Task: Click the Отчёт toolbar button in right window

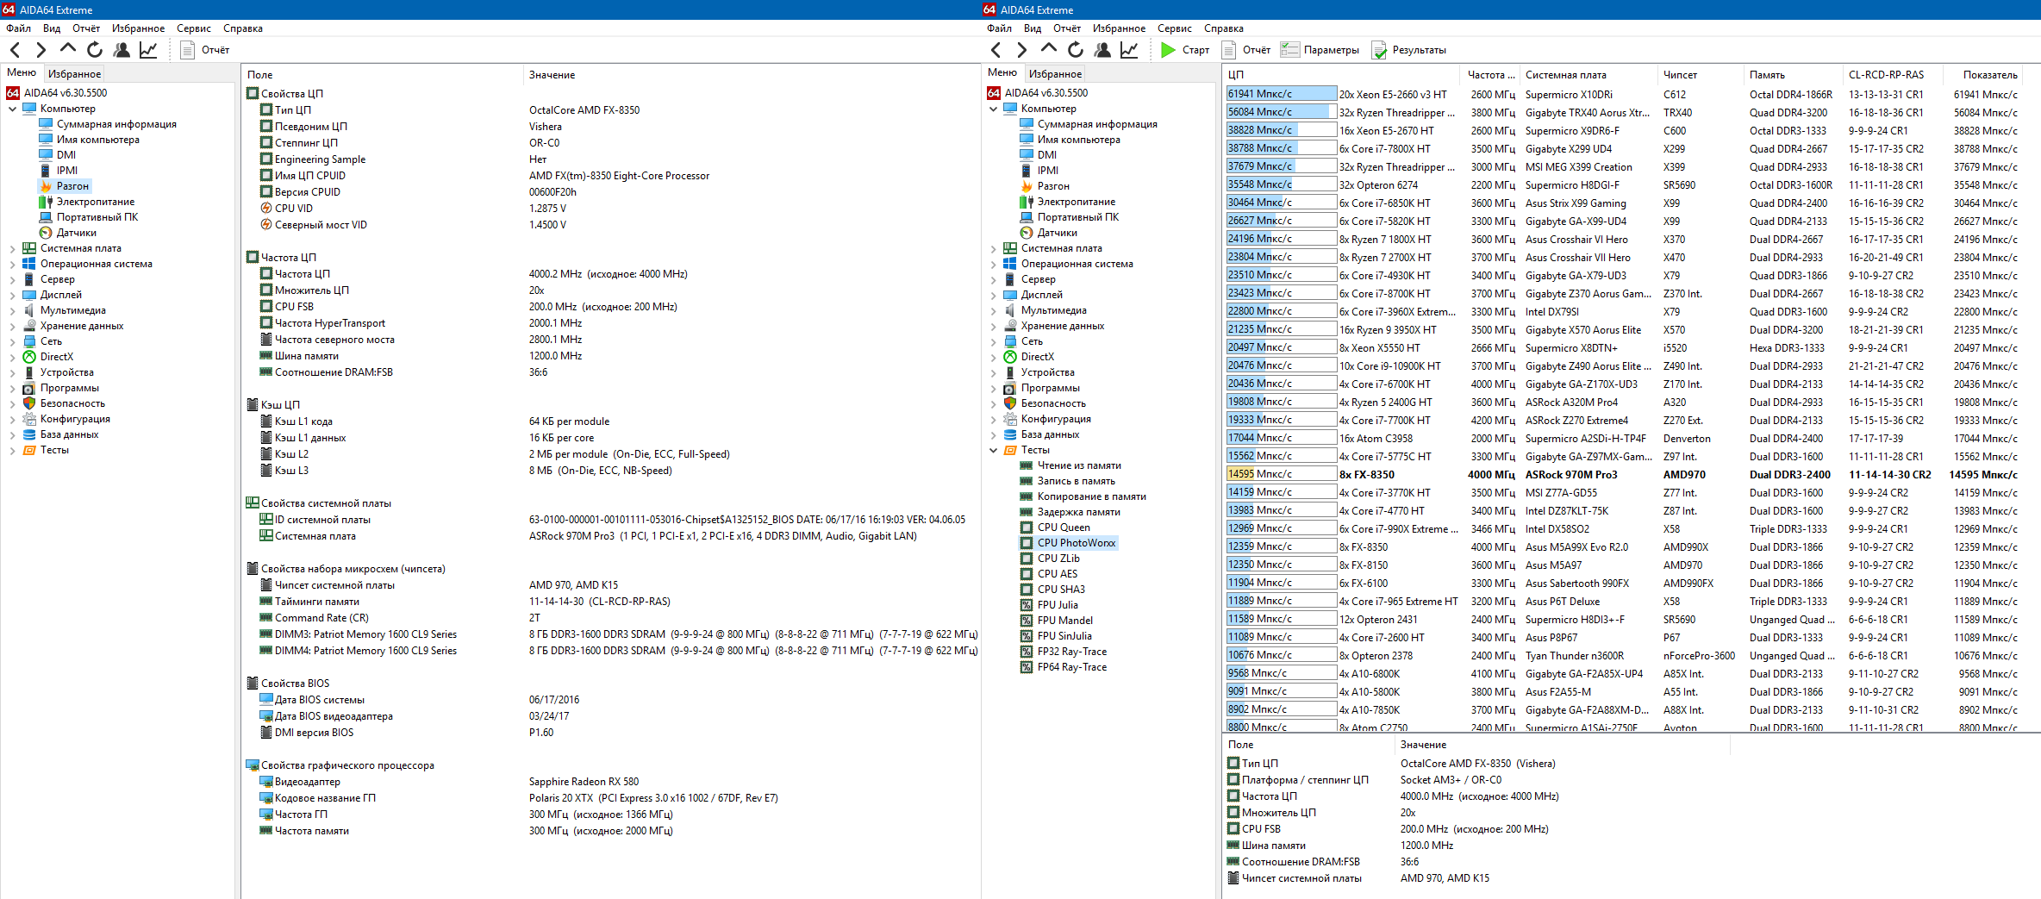Action: 1246,50
